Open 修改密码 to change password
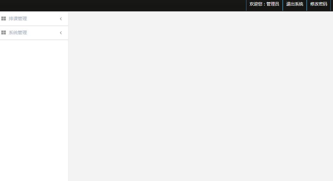 (318, 4)
